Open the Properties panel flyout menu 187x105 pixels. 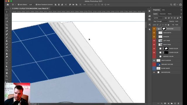(x=181, y=10)
